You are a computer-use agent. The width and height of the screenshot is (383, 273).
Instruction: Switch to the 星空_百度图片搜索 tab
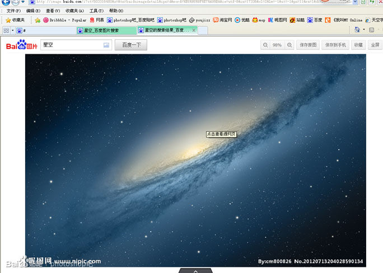(x=106, y=31)
